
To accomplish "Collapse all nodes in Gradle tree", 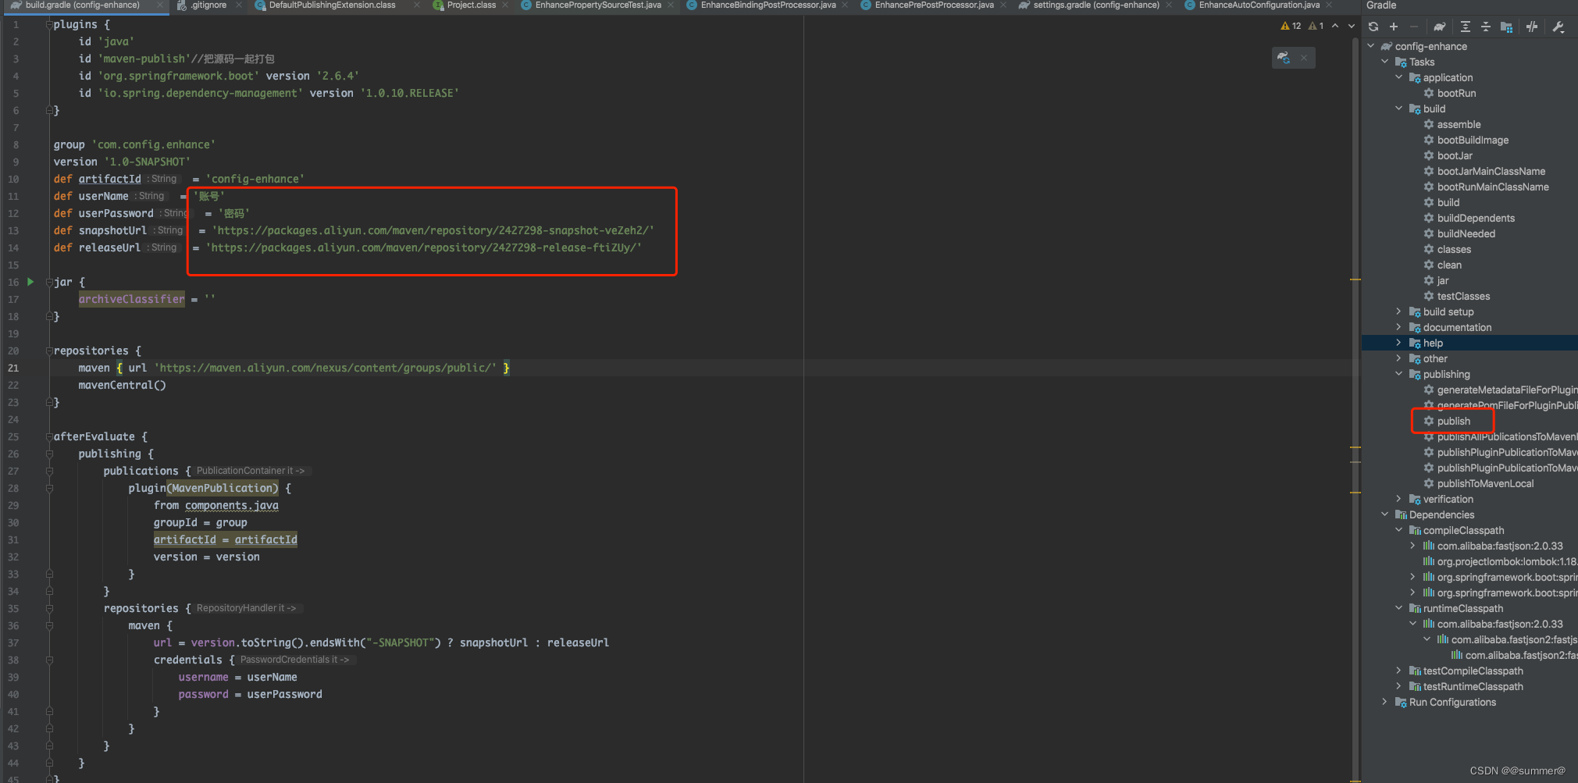I will pos(1486,27).
